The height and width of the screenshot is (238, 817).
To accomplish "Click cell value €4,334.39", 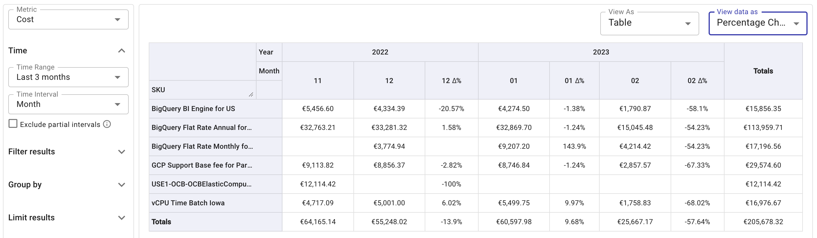I will point(389,108).
